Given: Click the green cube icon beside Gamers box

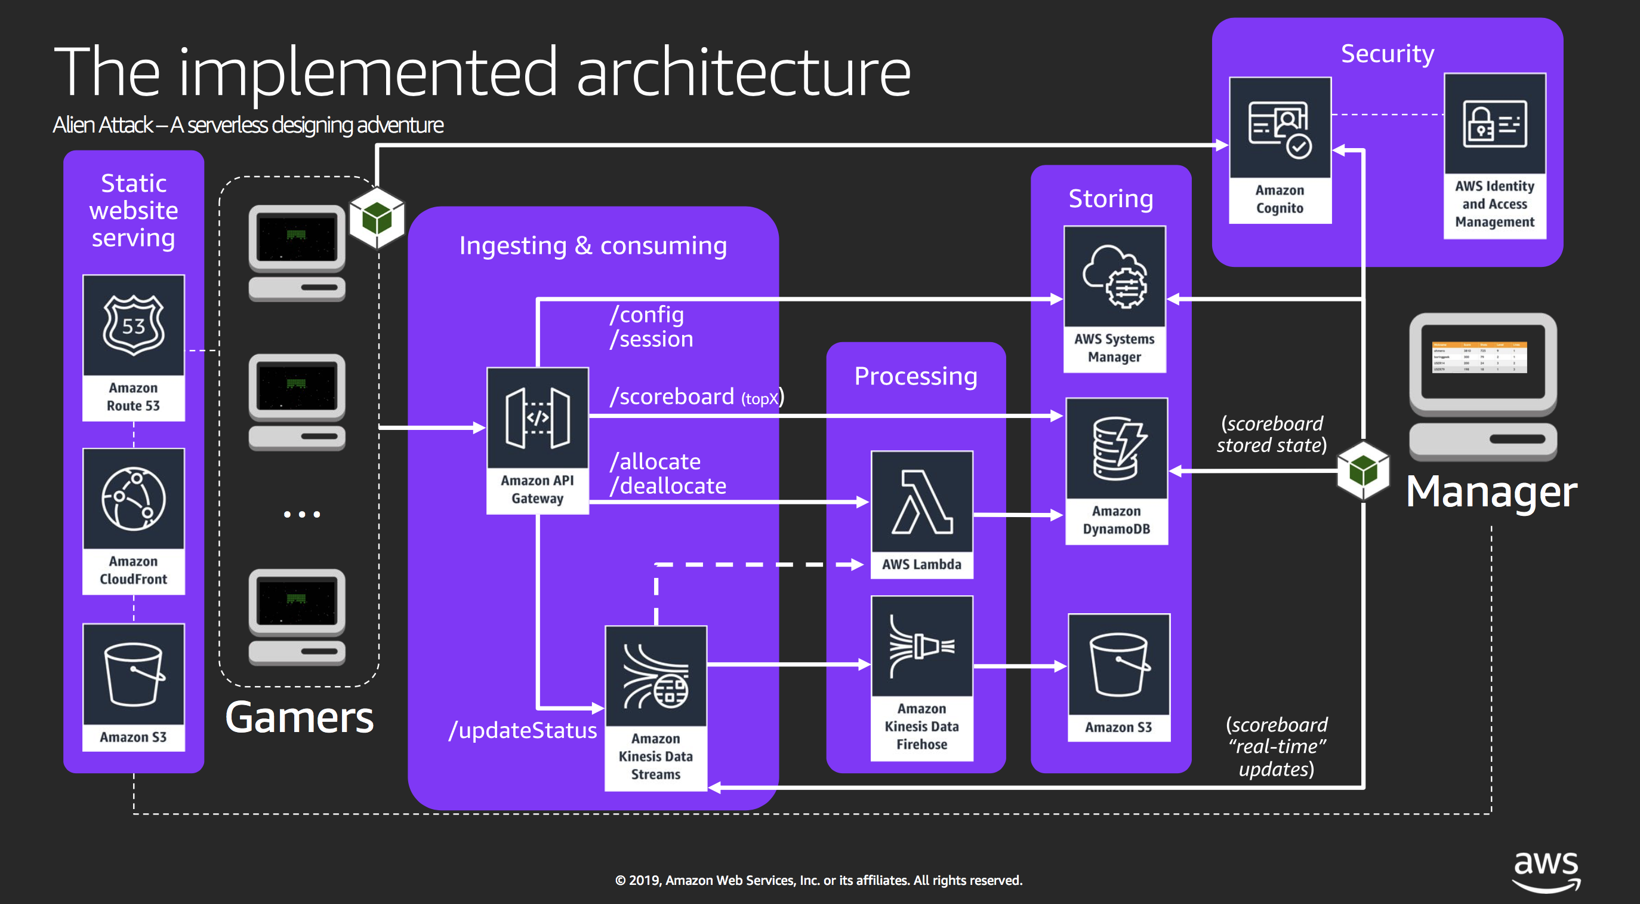Looking at the screenshot, I should 377,219.
